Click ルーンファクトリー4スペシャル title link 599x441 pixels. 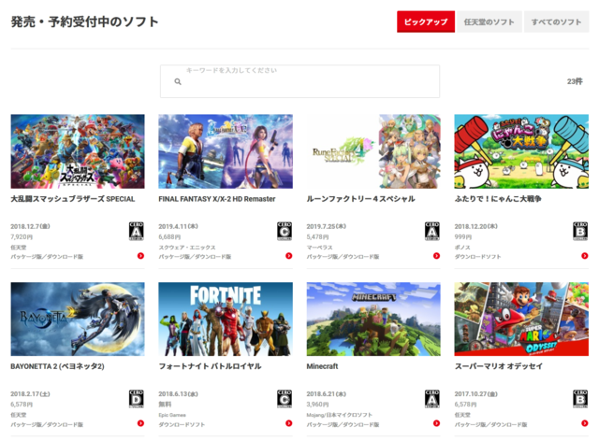[360, 199]
